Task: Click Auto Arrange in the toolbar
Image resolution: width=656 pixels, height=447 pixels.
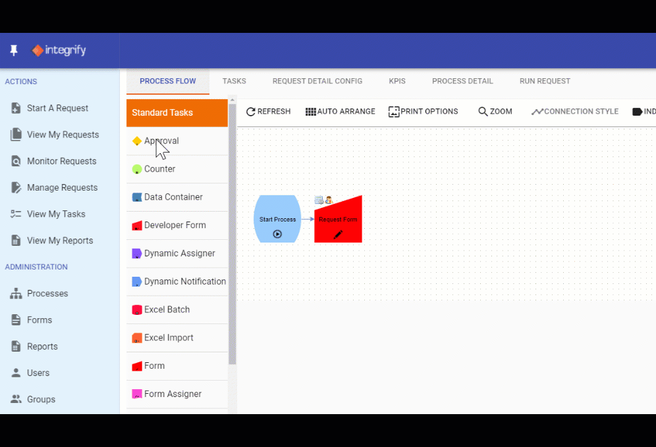Action: pos(340,112)
